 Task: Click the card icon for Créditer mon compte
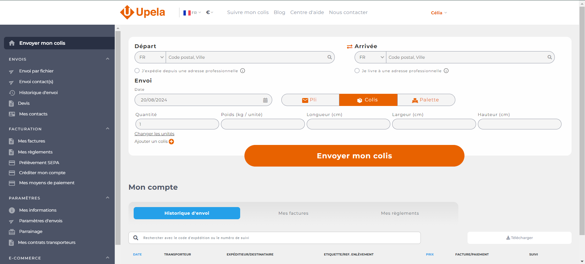12,173
